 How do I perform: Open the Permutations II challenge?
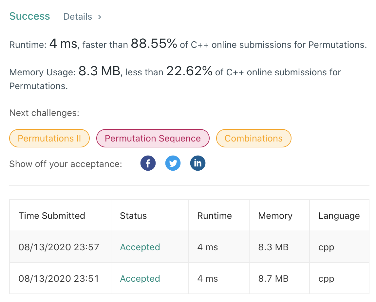(x=49, y=138)
